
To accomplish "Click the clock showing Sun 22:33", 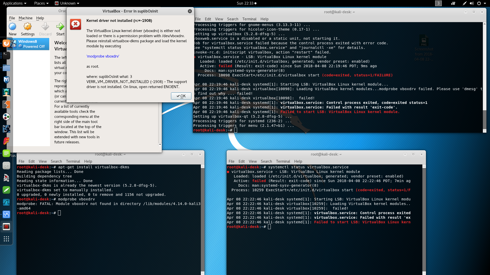I will click(x=245, y=3).
